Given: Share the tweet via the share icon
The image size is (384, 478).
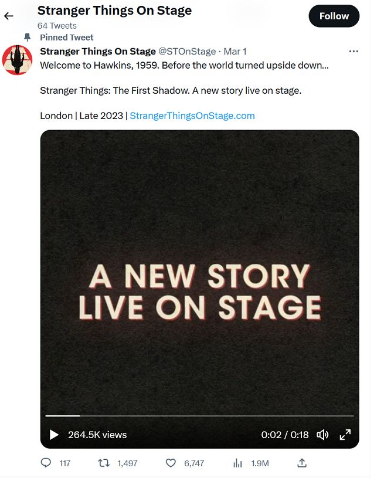Looking at the screenshot, I should [x=302, y=463].
